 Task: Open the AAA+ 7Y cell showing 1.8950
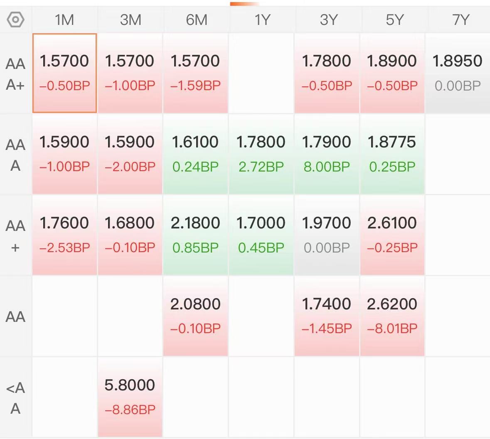pyautogui.click(x=458, y=73)
